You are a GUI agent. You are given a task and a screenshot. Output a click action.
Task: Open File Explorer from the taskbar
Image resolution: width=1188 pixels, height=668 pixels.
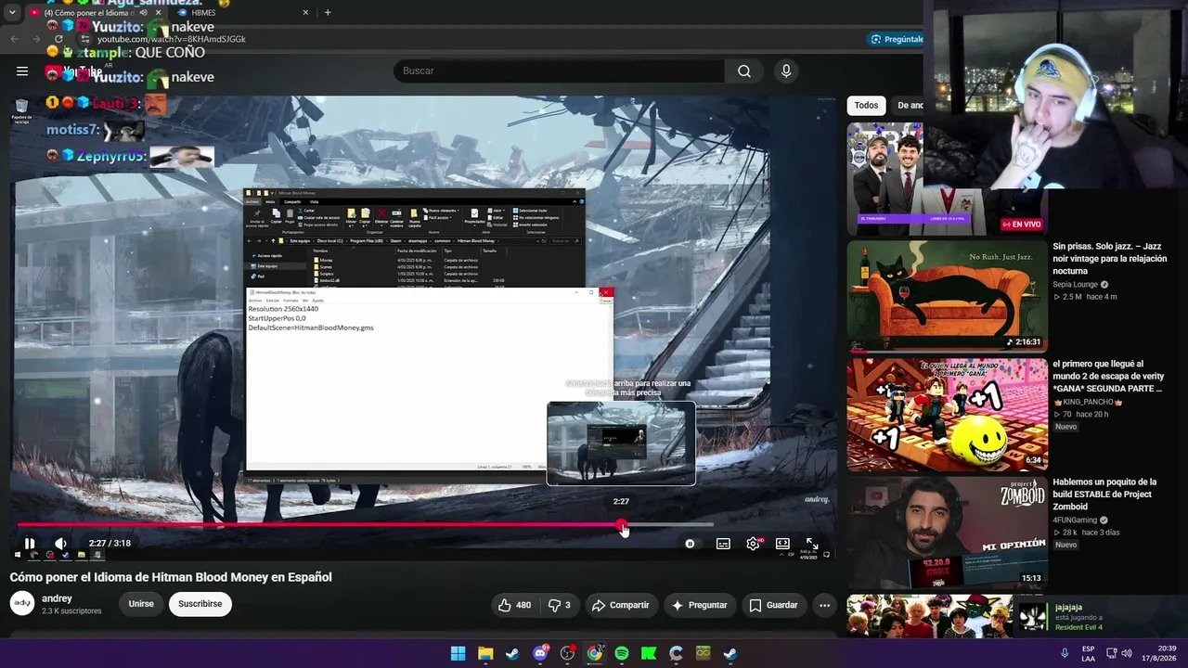485,653
